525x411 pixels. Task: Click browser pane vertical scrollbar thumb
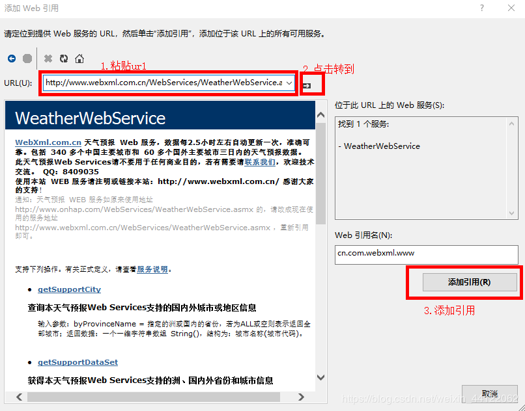click(x=320, y=173)
